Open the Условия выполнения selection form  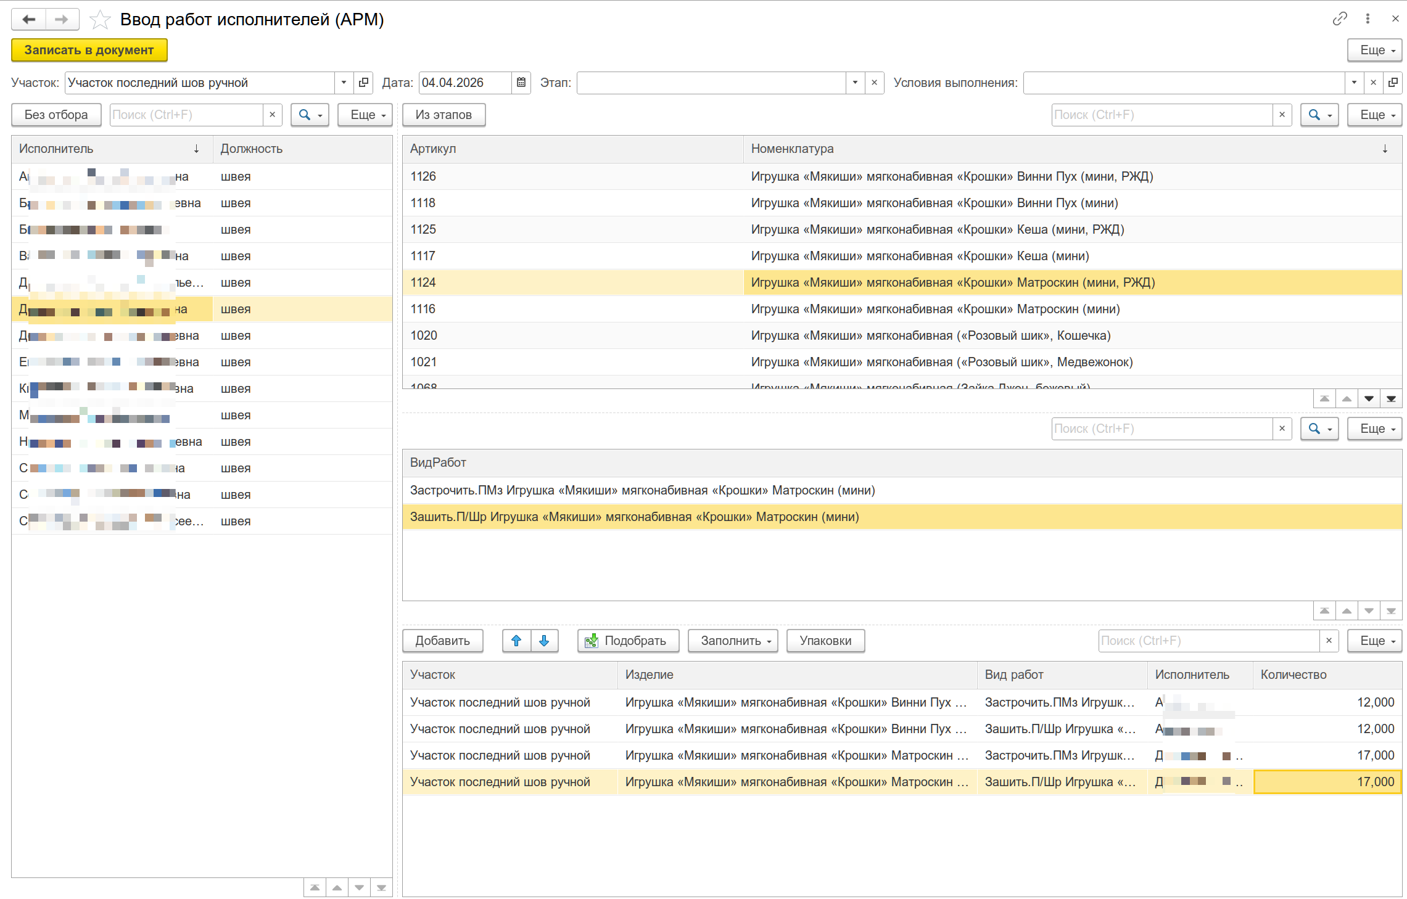pos(1393,83)
